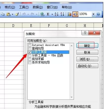Viewport: 104px width, 109px height.
Task: Check the 规划求解 checkbox
Action: (x=30, y=59)
